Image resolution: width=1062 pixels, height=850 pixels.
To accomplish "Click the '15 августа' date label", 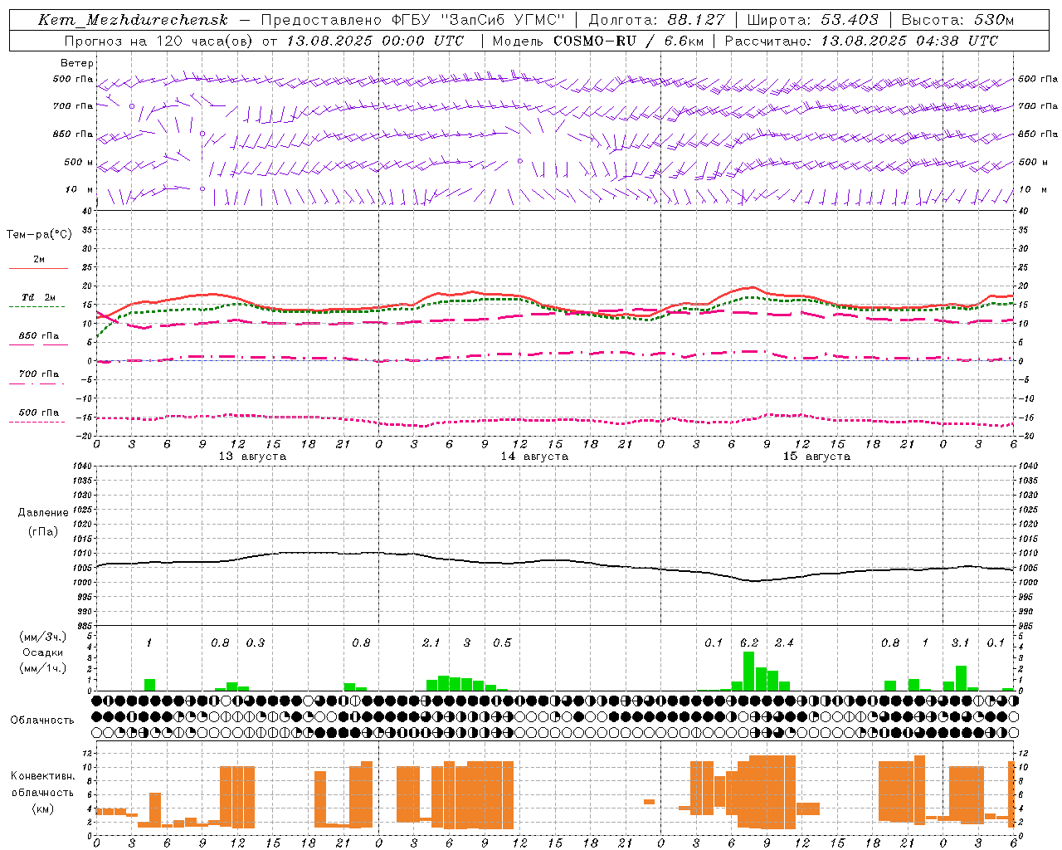I will 816,457.
